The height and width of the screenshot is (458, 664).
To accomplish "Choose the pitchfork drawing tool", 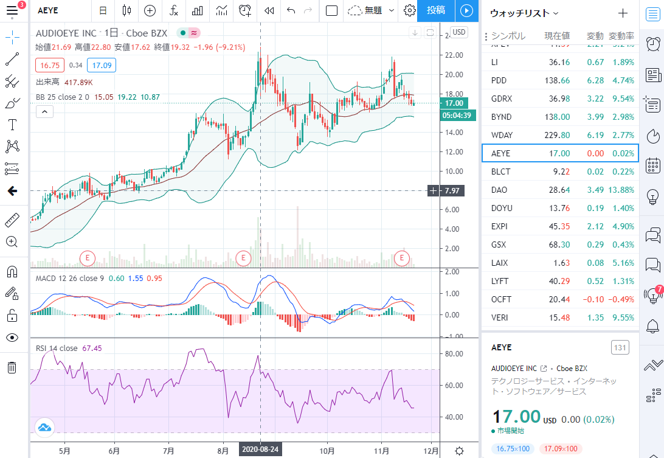I will [x=12, y=82].
